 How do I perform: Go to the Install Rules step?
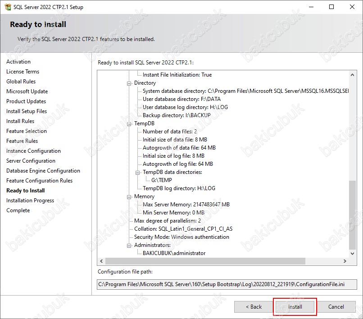click(x=20, y=121)
